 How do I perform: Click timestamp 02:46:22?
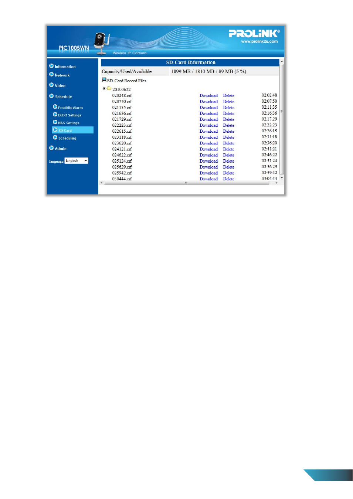pos(269,155)
